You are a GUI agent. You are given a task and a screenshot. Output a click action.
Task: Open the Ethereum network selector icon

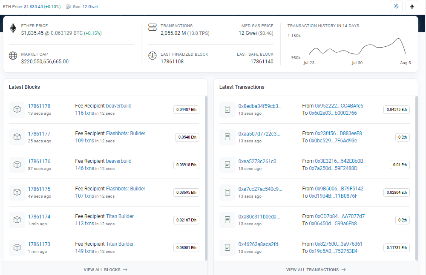412,6
